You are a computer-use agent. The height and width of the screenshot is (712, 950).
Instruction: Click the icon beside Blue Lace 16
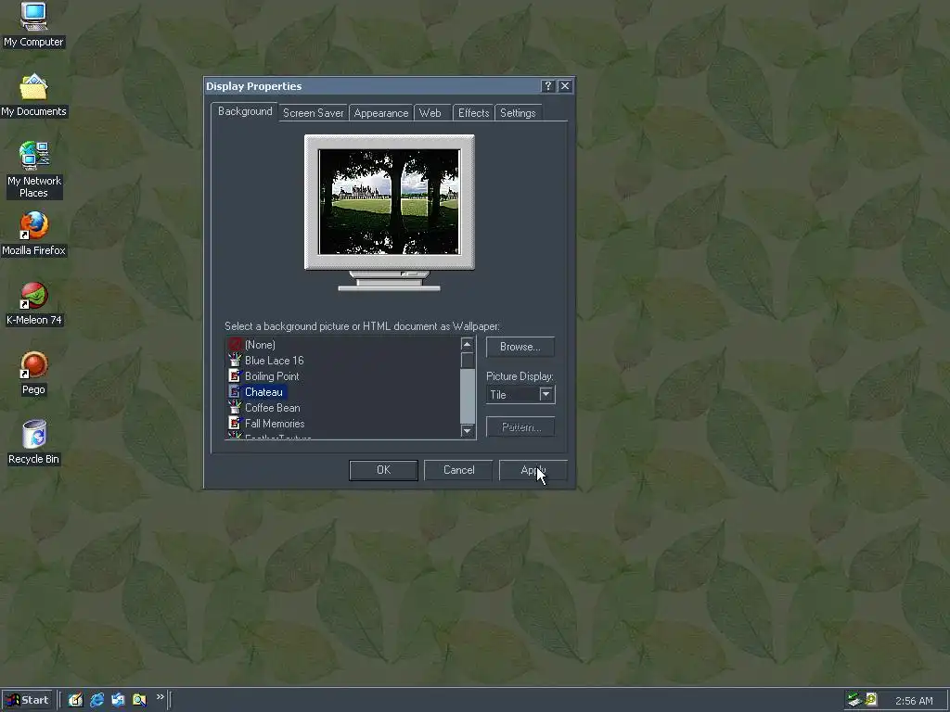[x=235, y=361]
